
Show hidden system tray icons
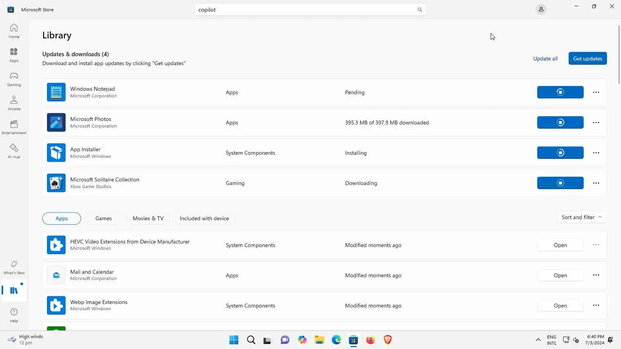538,340
